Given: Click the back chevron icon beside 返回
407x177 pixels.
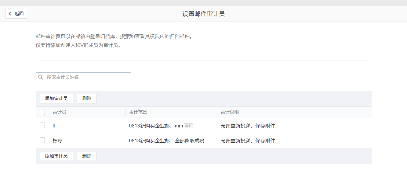Looking at the screenshot, I should pyautogui.click(x=9, y=13).
